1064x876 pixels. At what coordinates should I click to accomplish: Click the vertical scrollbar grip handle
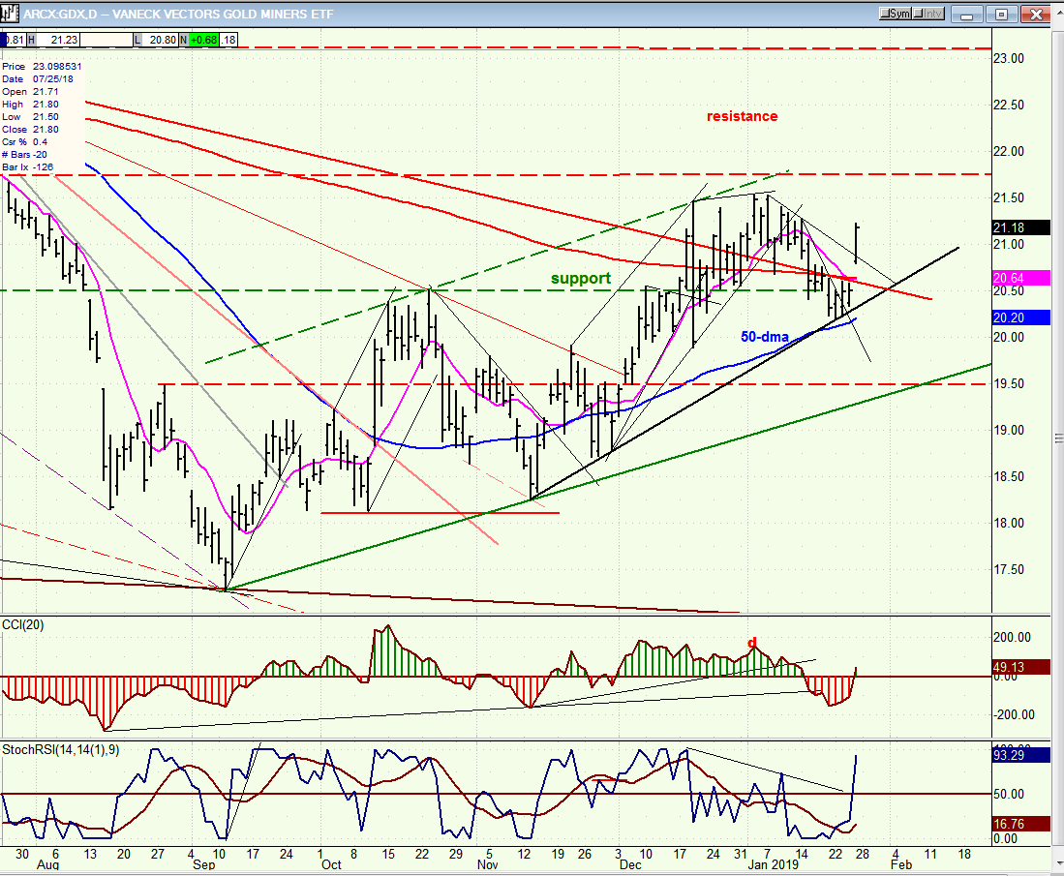click(x=1058, y=438)
